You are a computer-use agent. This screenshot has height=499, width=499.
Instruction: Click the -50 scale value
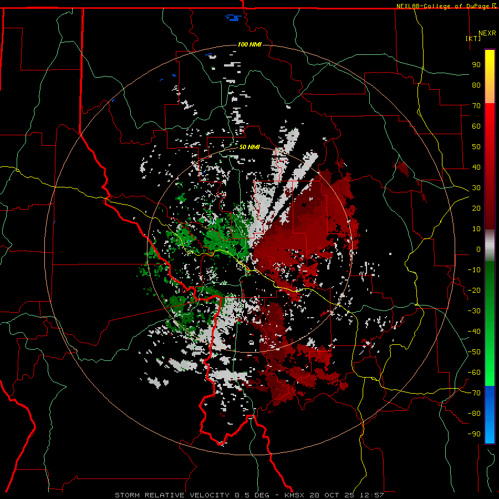(474, 352)
